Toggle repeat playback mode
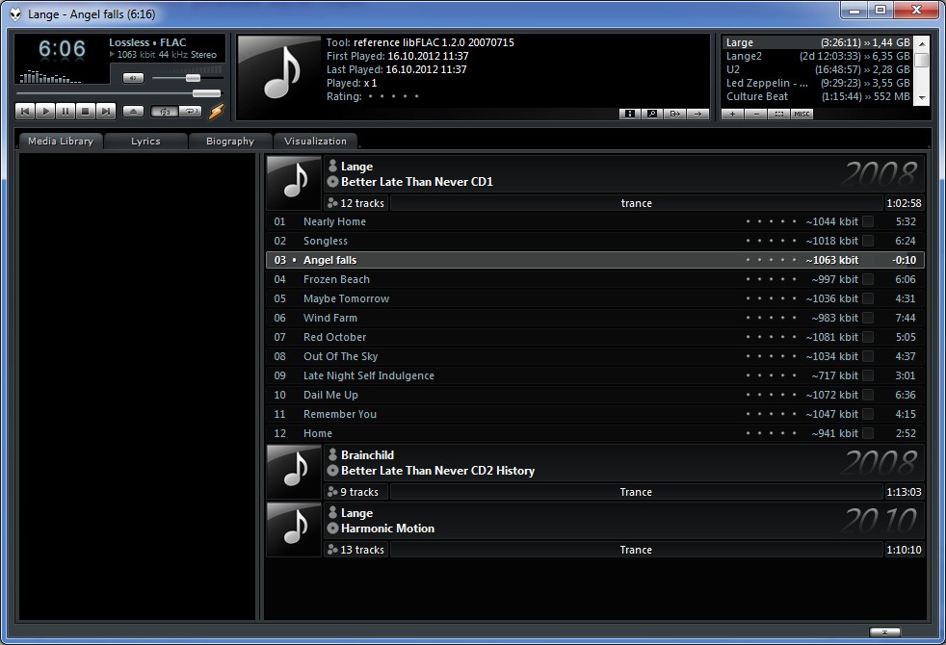This screenshot has height=645, width=946. (x=191, y=112)
